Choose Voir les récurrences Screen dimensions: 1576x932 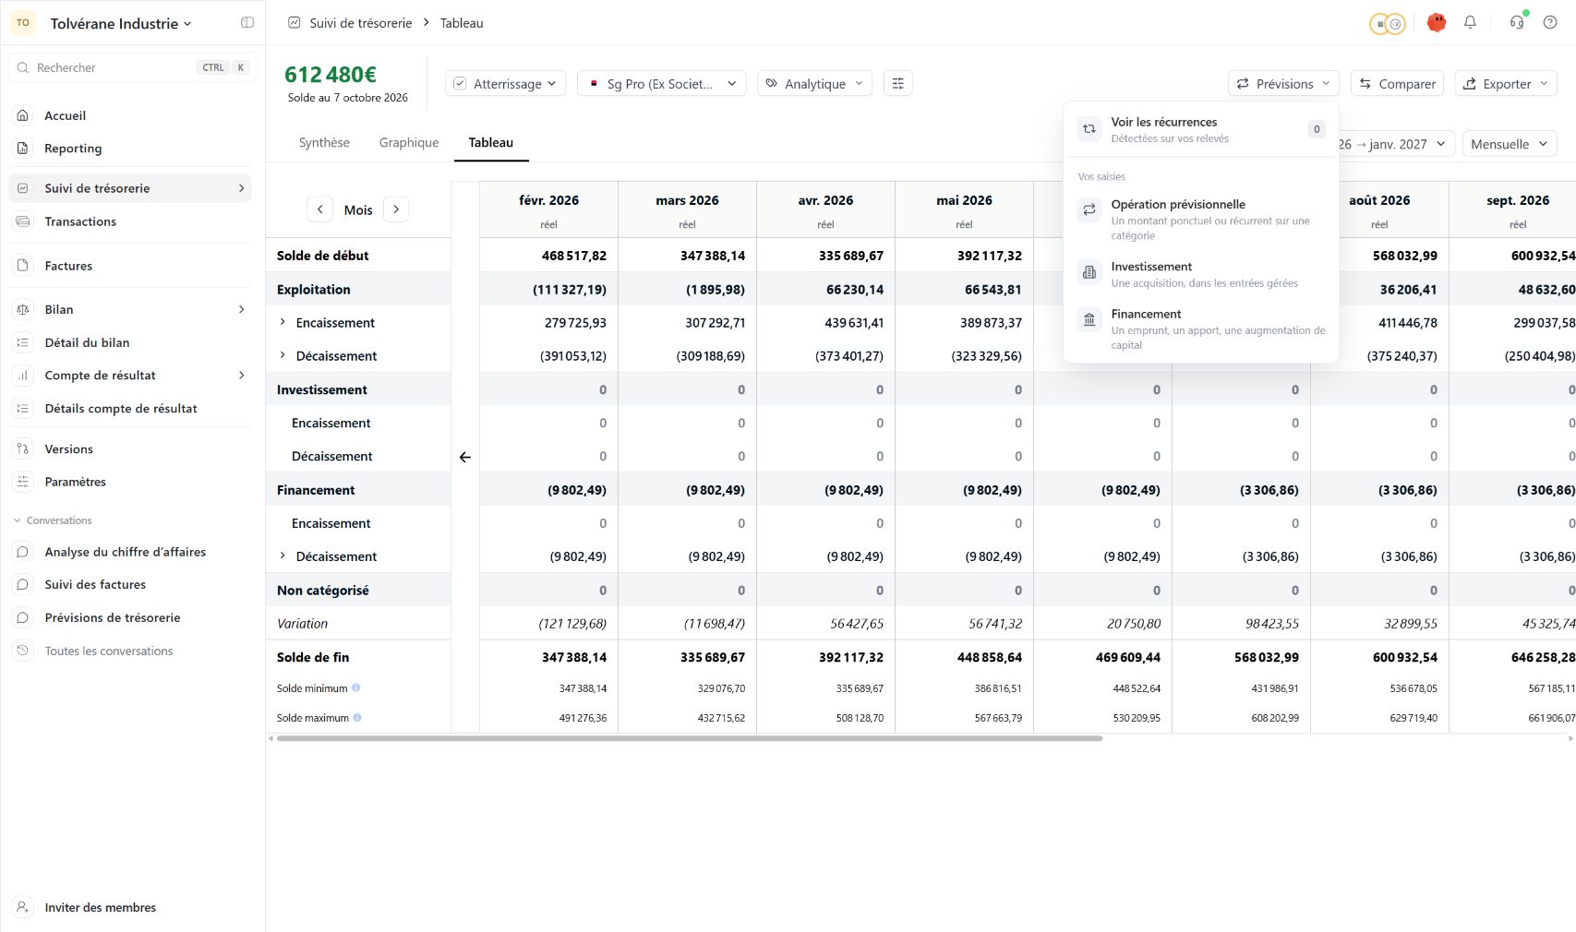pos(1201,129)
